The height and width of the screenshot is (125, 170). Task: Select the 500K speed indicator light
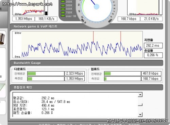point(63,9)
